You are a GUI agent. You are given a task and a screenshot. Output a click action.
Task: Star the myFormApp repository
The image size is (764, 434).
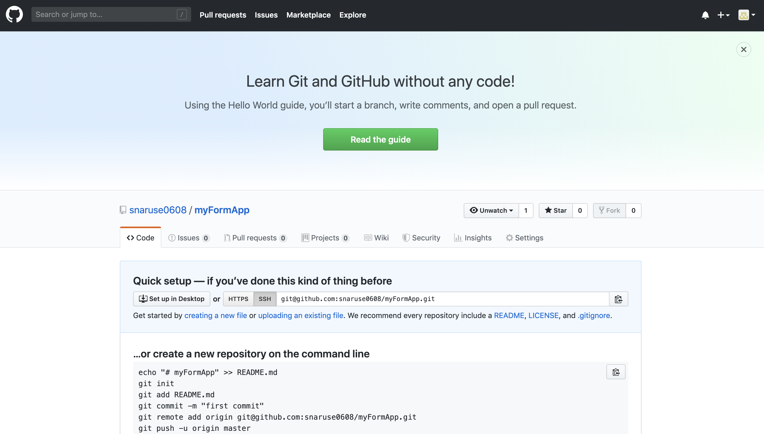pos(556,210)
